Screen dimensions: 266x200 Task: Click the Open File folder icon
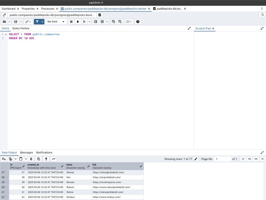coord(5,22)
